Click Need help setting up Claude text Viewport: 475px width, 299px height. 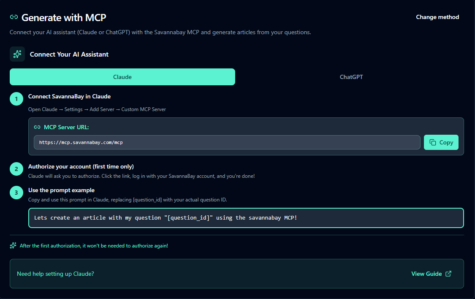pyautogui.click(x=55, y=274)
